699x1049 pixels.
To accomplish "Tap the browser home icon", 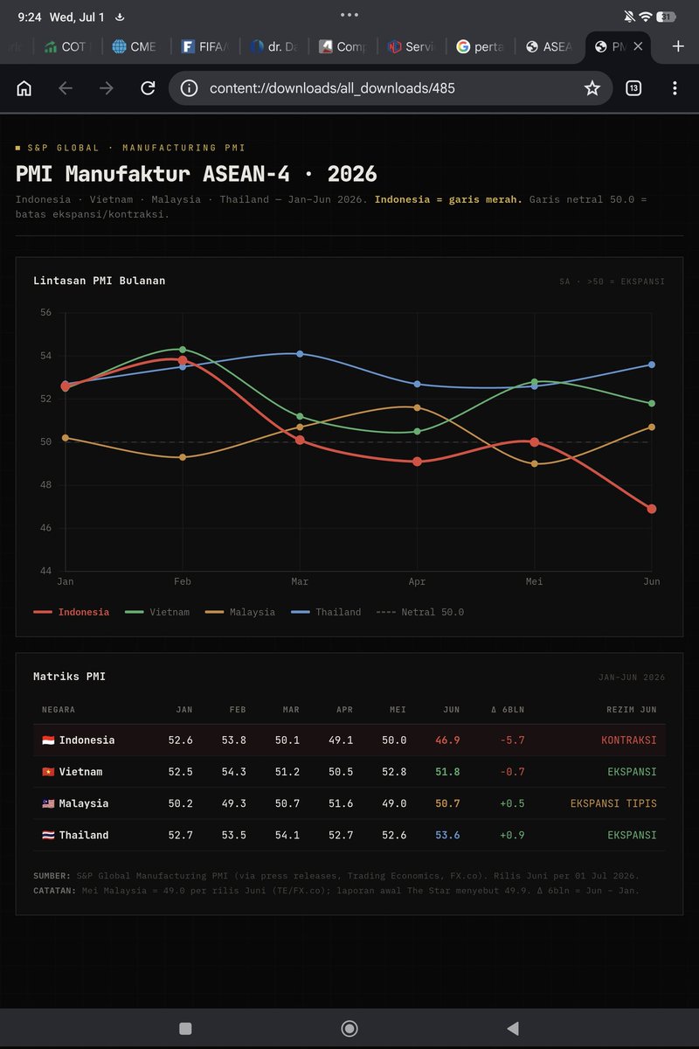I will pyautogui.click(x=24, y=88).
